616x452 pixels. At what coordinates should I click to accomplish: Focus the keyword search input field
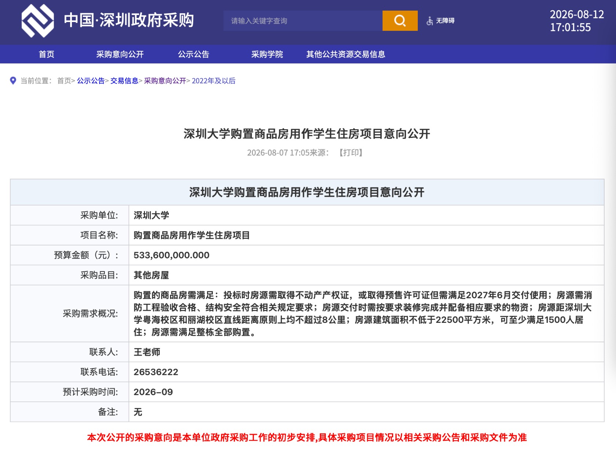(x=303, y=21)
